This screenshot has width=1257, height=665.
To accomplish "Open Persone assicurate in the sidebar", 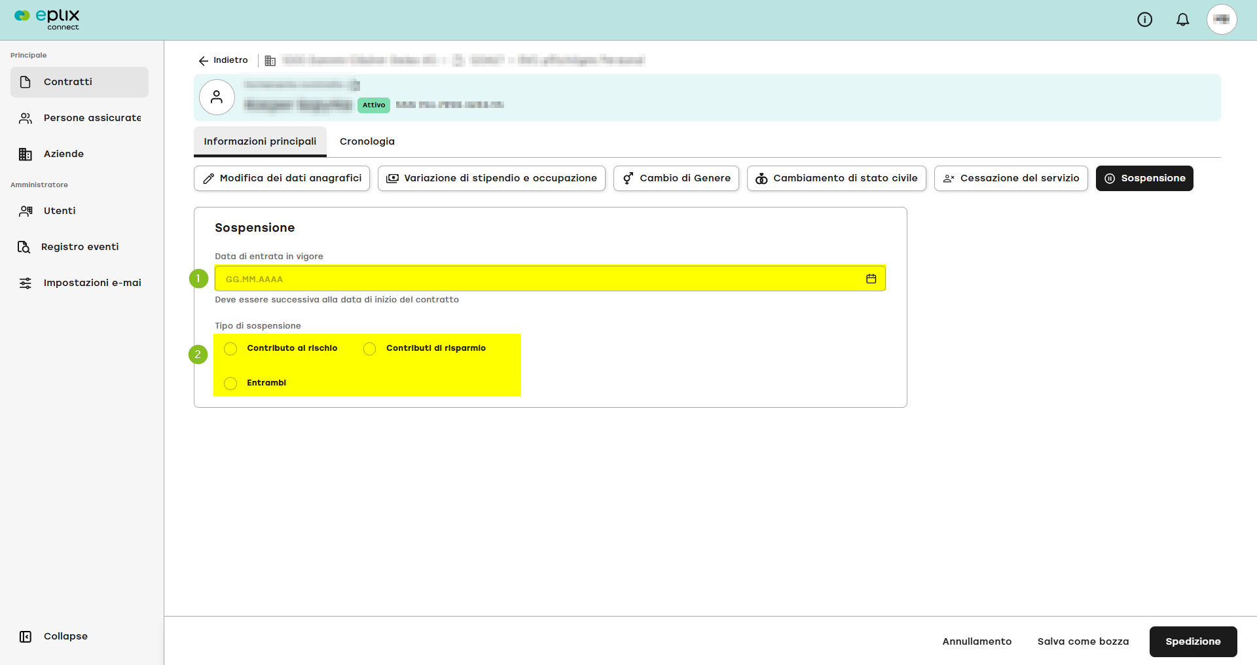I will (x=79, y=118).
